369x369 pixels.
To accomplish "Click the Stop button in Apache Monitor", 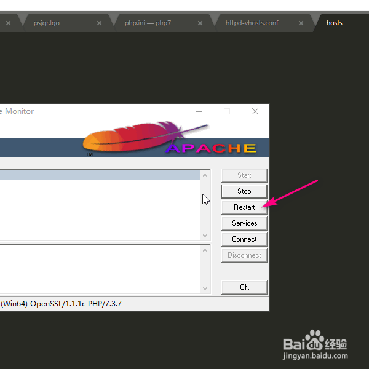I will point(244,191).
